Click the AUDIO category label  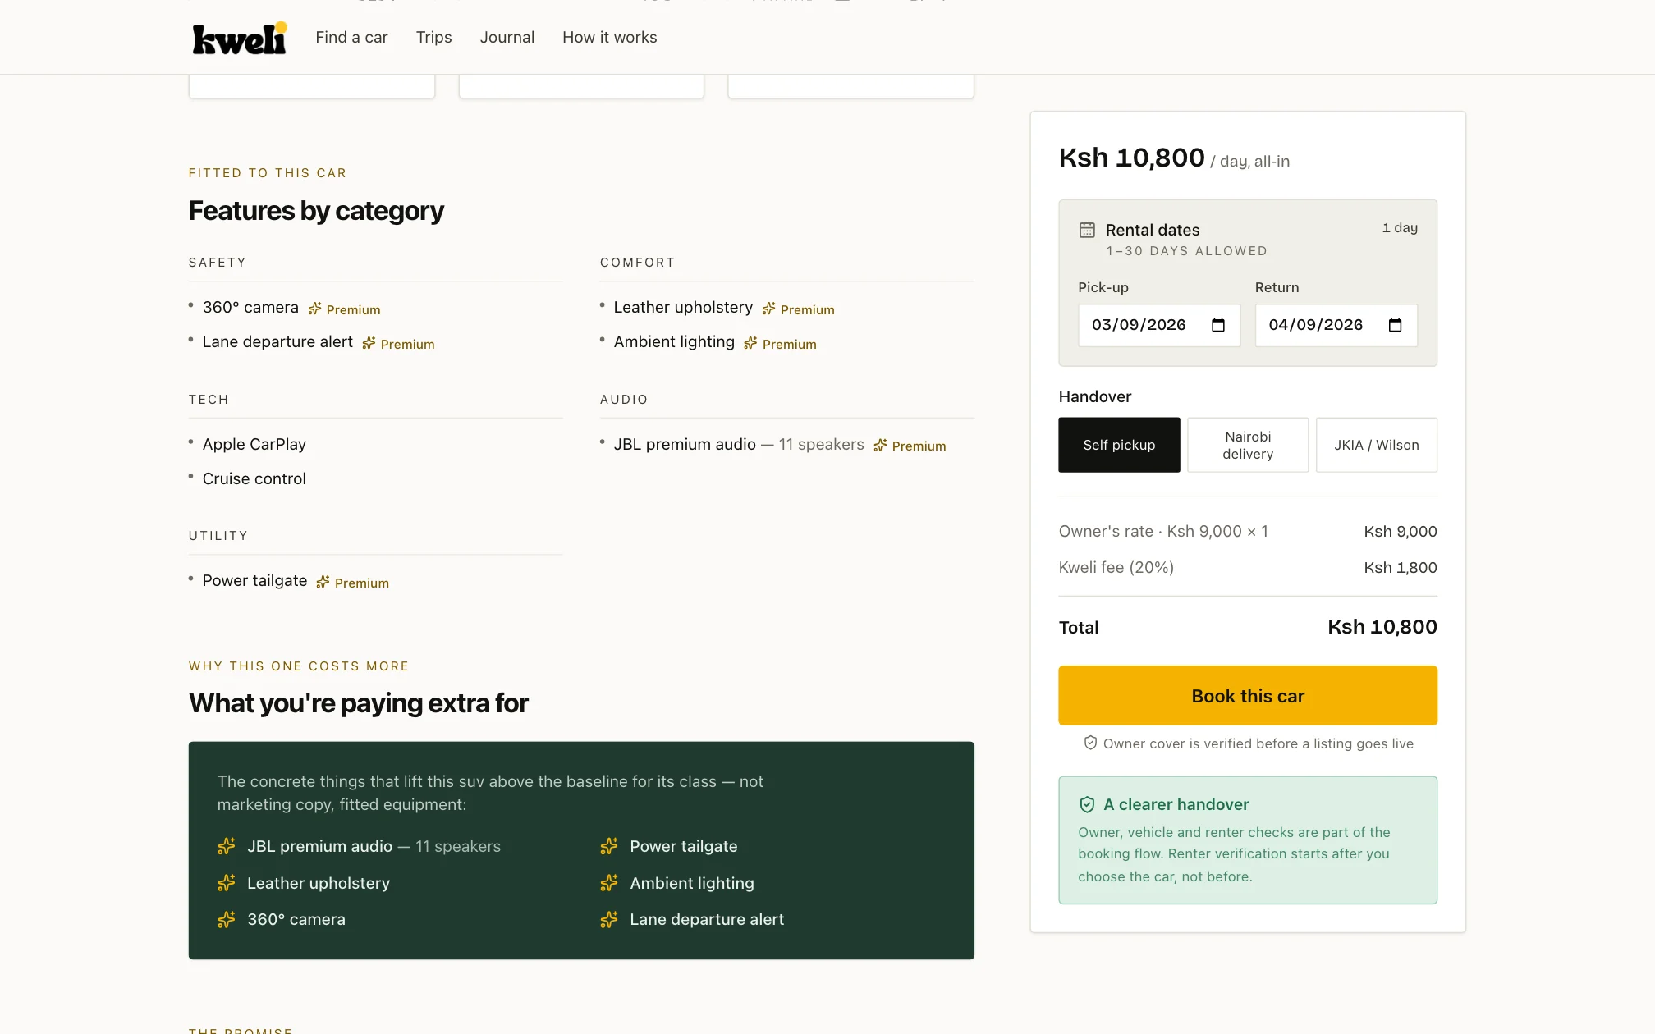624,400
